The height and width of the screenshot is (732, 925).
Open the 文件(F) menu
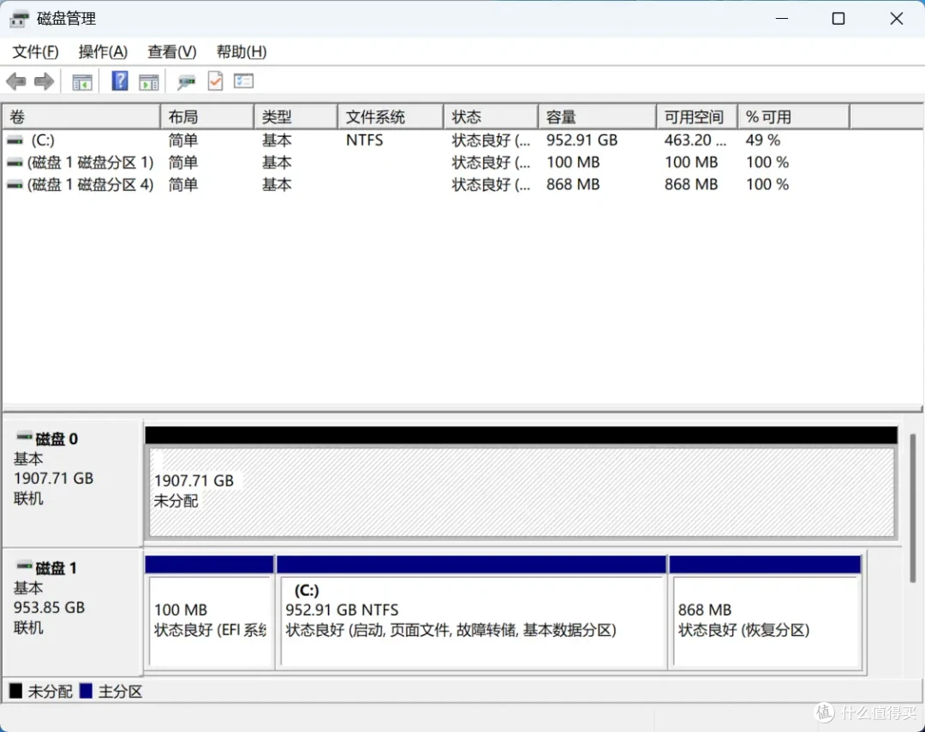35,52
